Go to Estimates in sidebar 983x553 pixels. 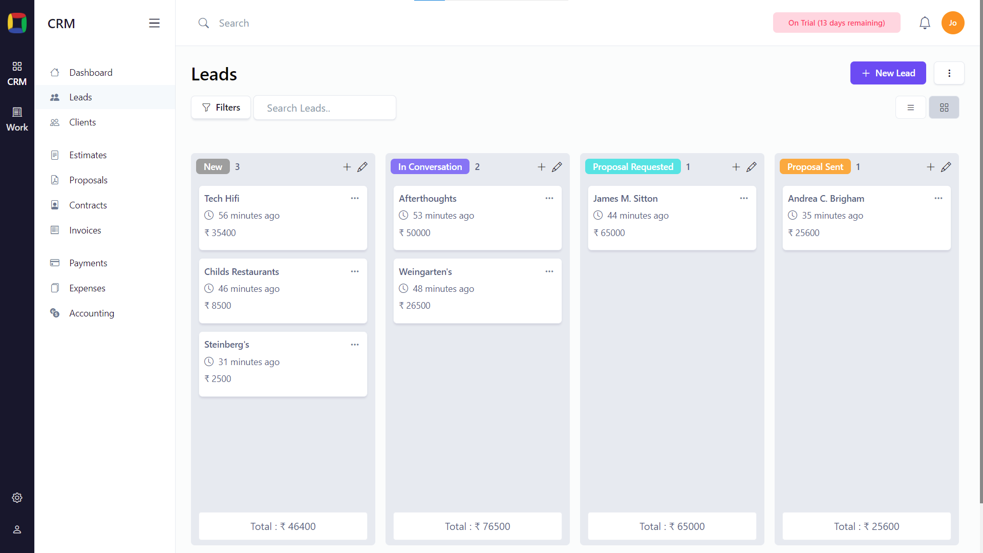tap(88, 155)
